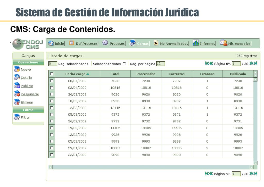The width and height of the screenshot is (264, 187).
Task: Select the 02/04/2009 row checkbox
Action: (x=52, y=88)
